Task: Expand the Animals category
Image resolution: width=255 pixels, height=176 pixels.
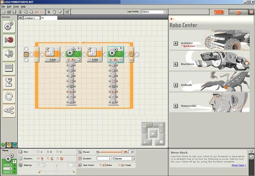Action: tap(175, 85)
